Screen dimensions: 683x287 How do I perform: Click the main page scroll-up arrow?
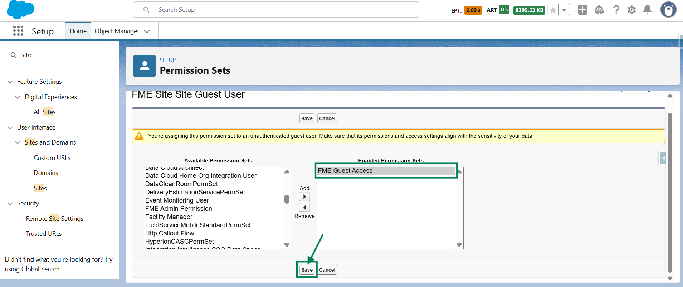[x=670, y=96]
